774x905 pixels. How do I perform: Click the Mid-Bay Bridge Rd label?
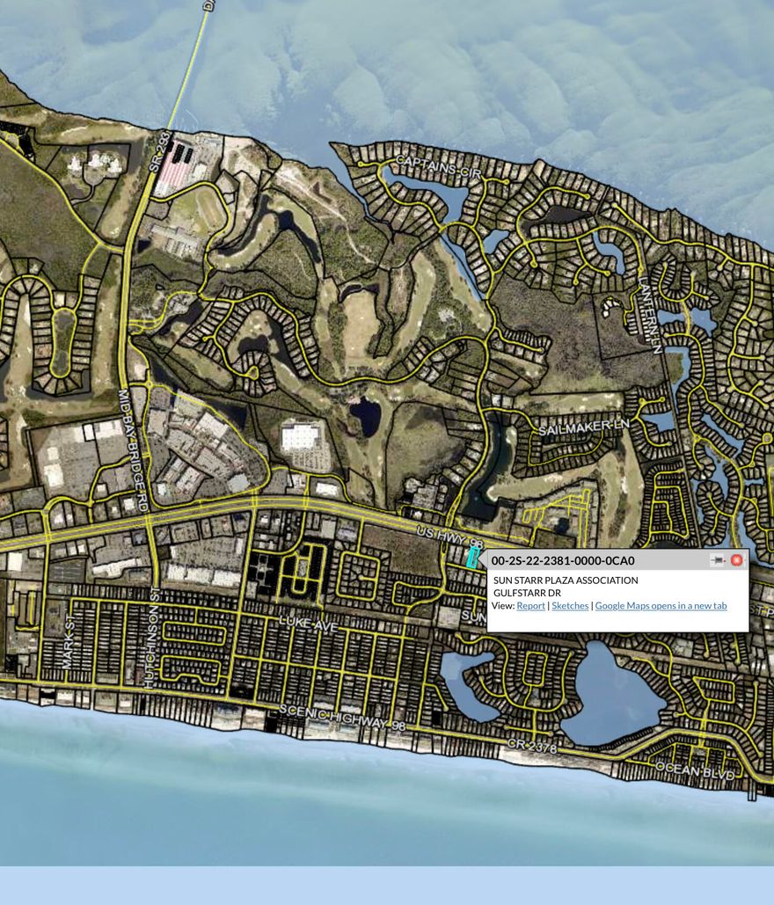pyautogui.click(x=133, y=450)
